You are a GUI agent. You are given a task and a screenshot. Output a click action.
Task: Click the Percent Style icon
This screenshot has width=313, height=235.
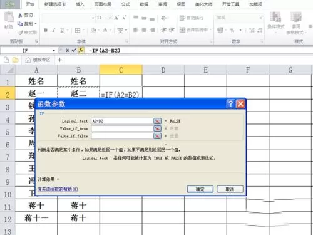point(232,31)
